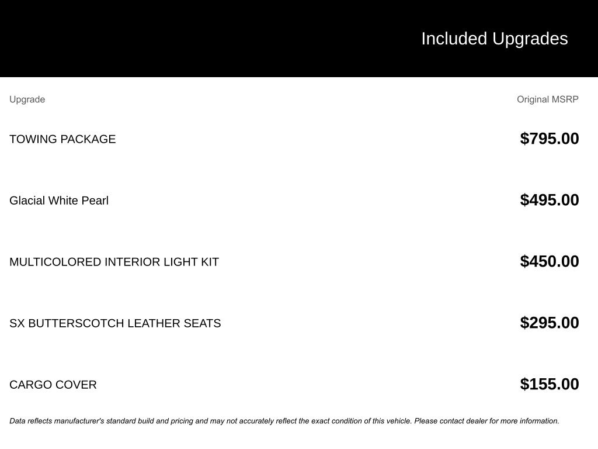Click the TOWING PACKAGE upgrade name
This screenshot has height=449, width=598.
62,139
